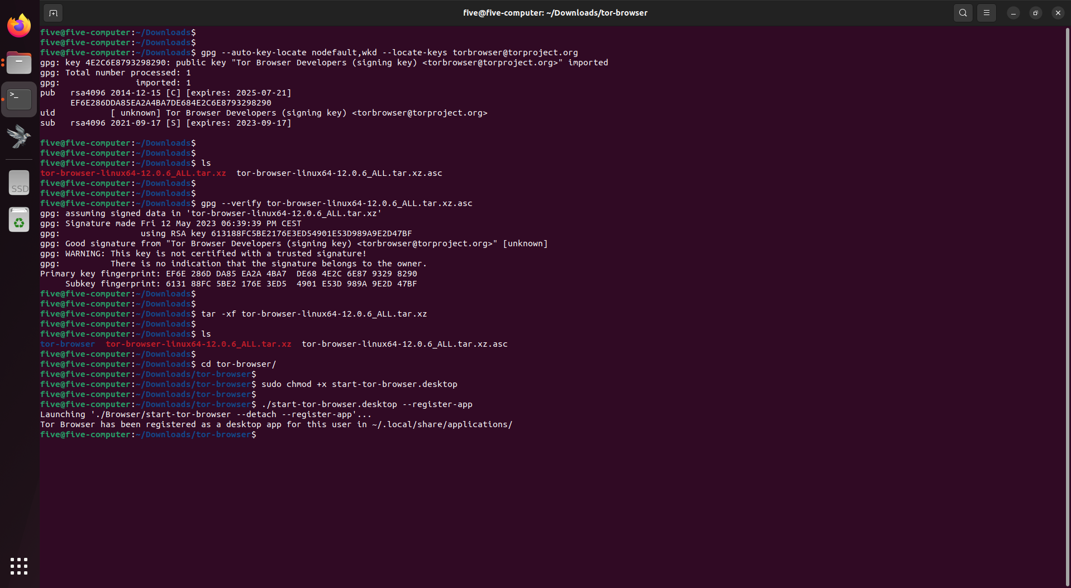This screenshot has width=1071, height=588.
Task: Click the window title five@five-computer
Action: point(555,13)
